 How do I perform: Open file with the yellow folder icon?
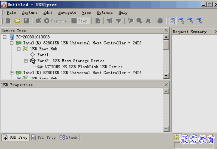pos(17,21)
